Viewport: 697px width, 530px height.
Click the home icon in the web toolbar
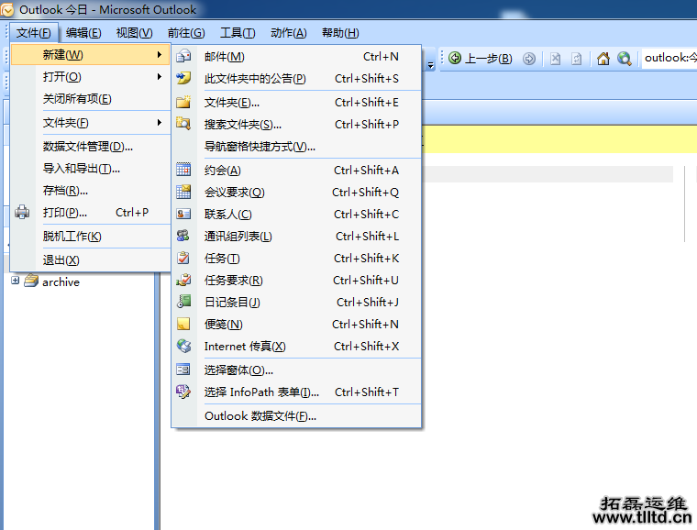click(603, 58)
